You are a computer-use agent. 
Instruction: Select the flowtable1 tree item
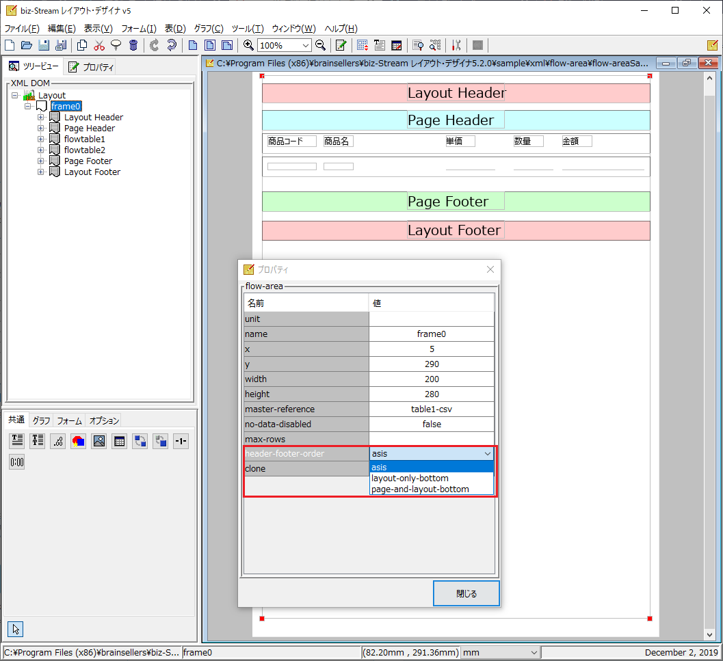click(84, 139)
